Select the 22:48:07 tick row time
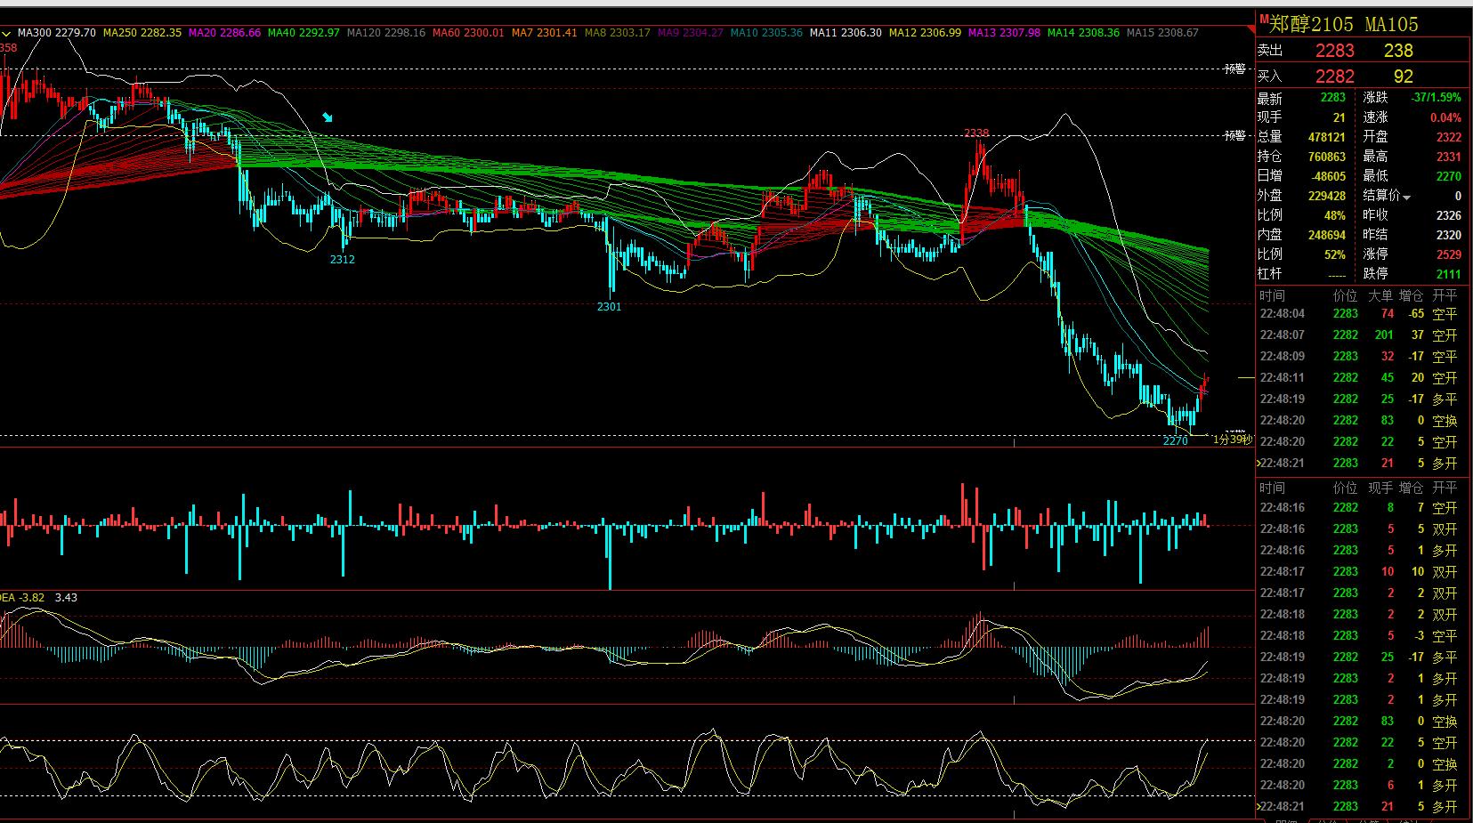1473x823 pixels. 1282,335
